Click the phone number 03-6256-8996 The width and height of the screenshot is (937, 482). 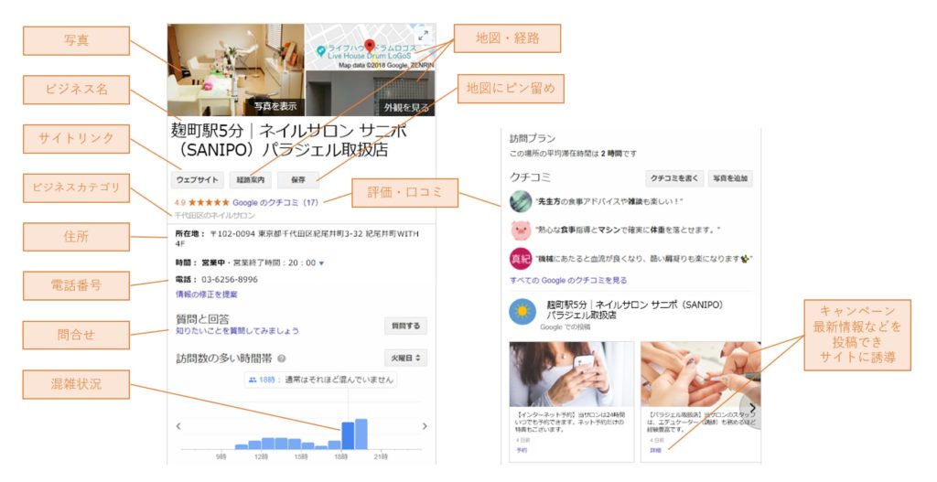coord(230,280)
